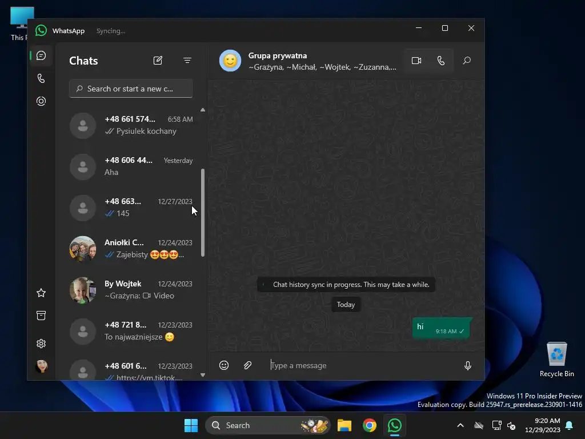Screen dimensions: 585x439
Task: Minimize the WhatsApp window
Action: [x=419, y=28]
